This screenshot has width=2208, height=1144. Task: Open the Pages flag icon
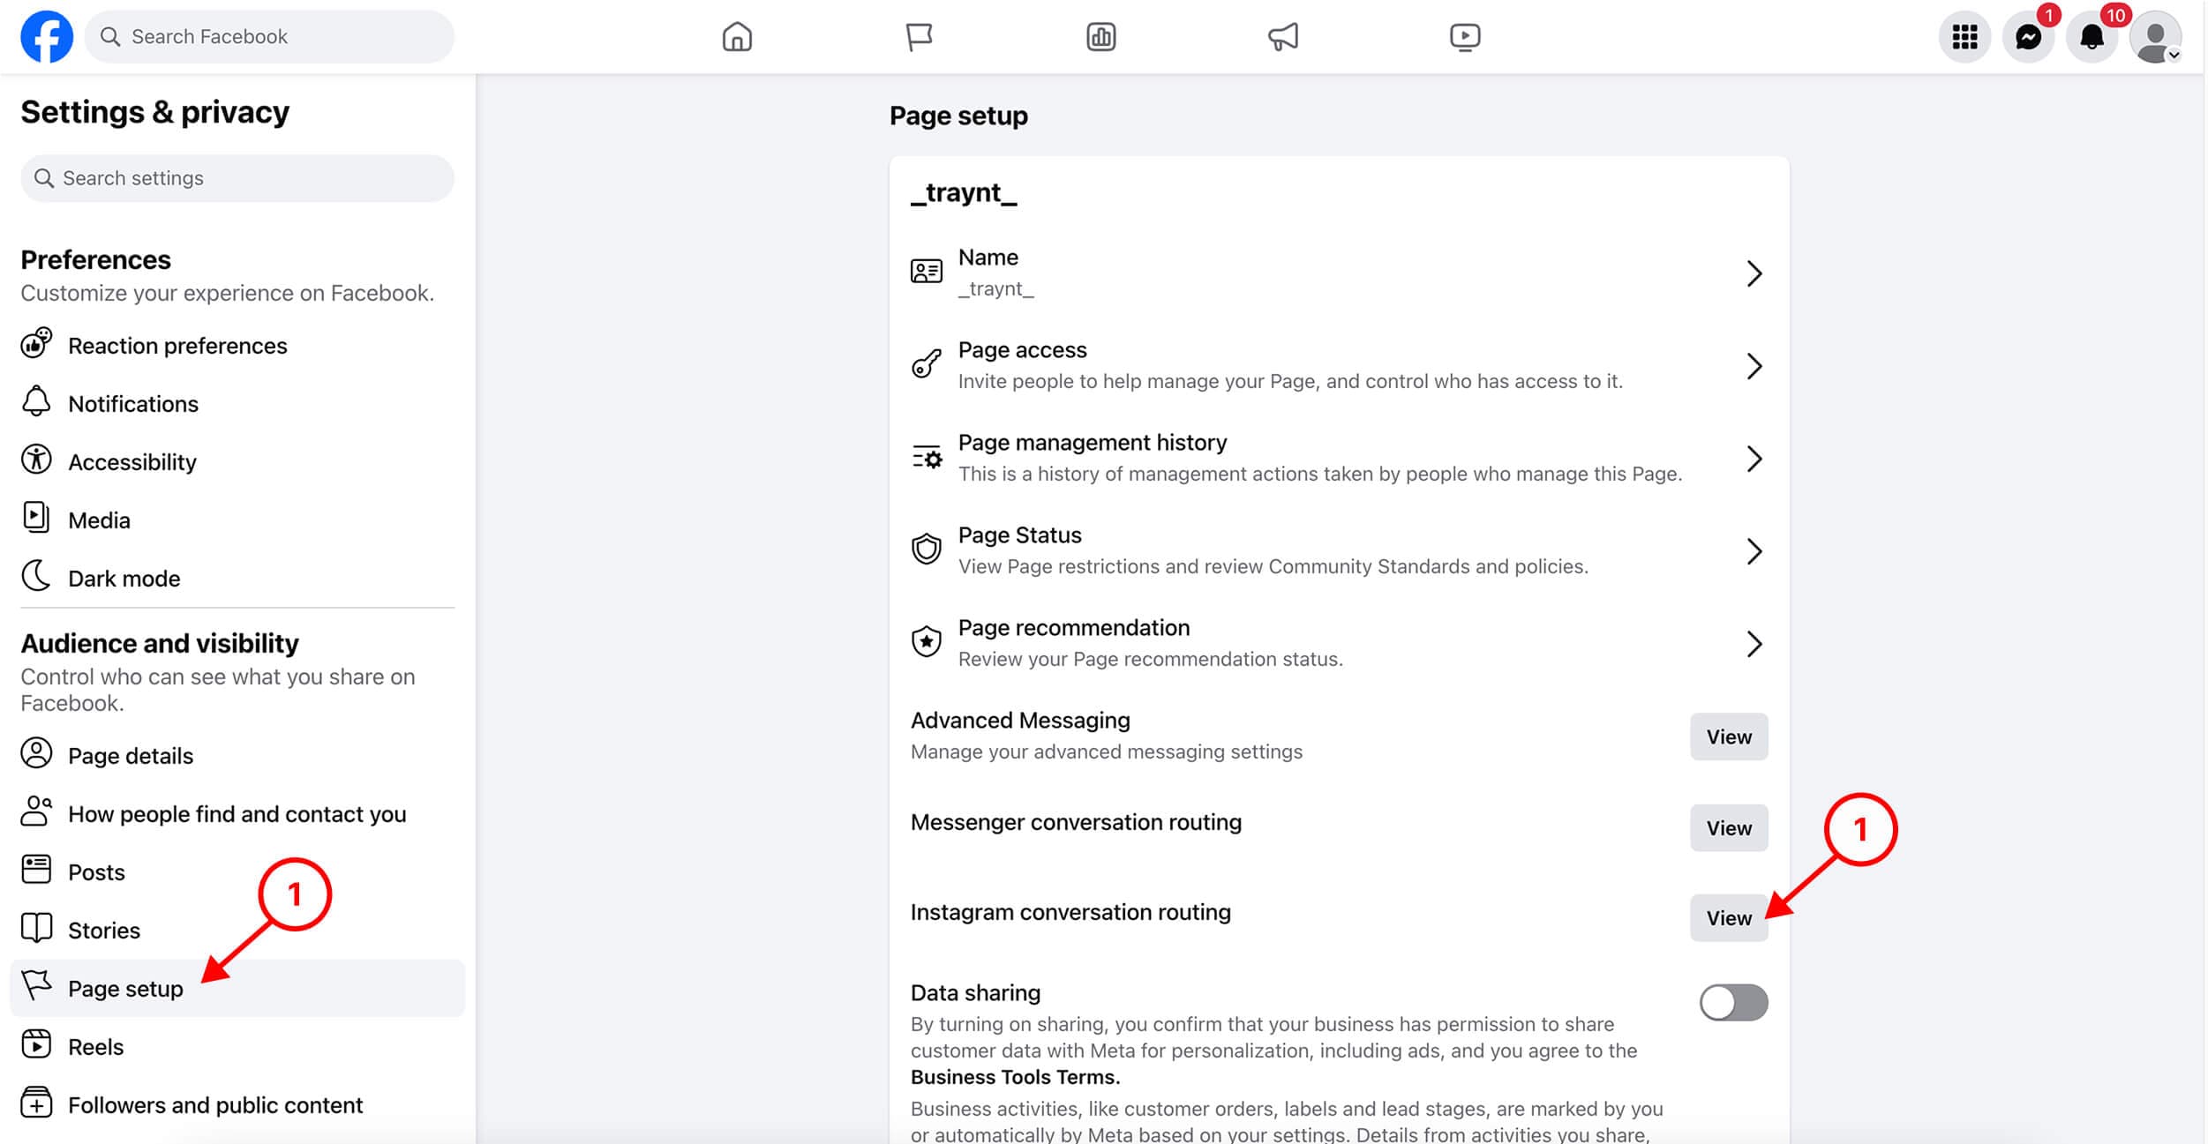(919, 37)
